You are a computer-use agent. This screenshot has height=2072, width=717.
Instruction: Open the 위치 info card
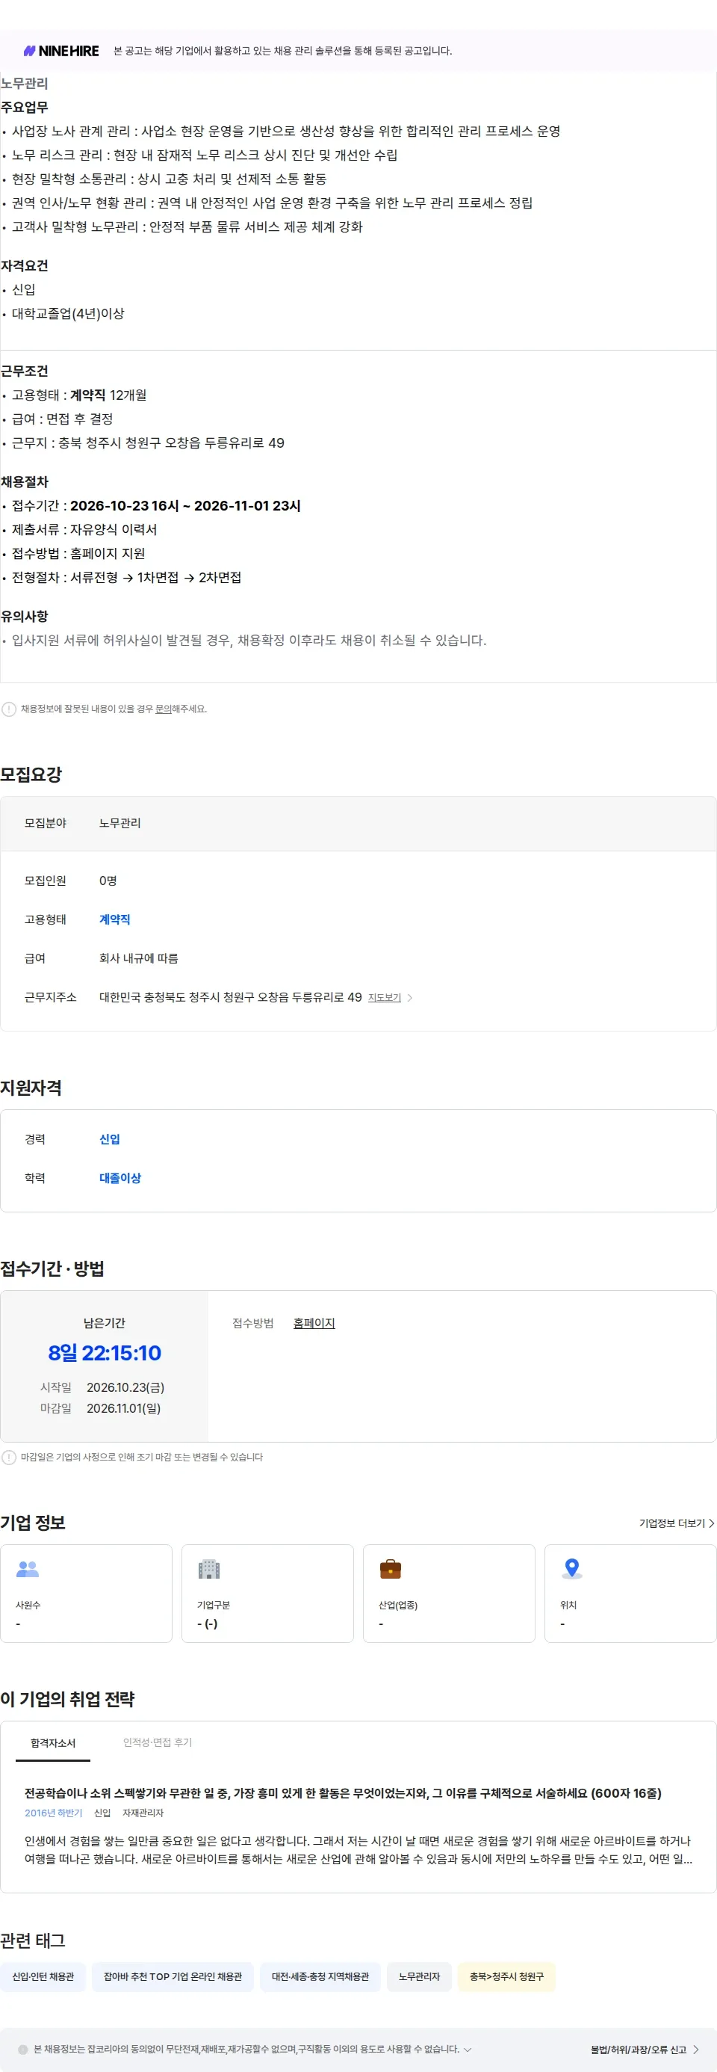[630, 1594]
